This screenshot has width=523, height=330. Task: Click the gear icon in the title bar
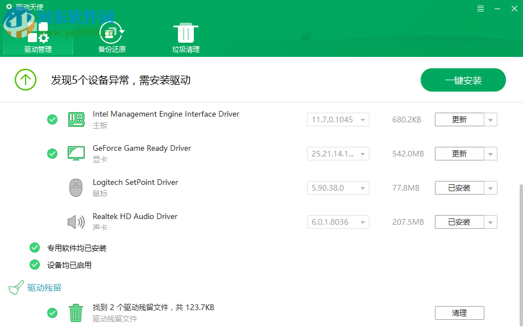8,8
